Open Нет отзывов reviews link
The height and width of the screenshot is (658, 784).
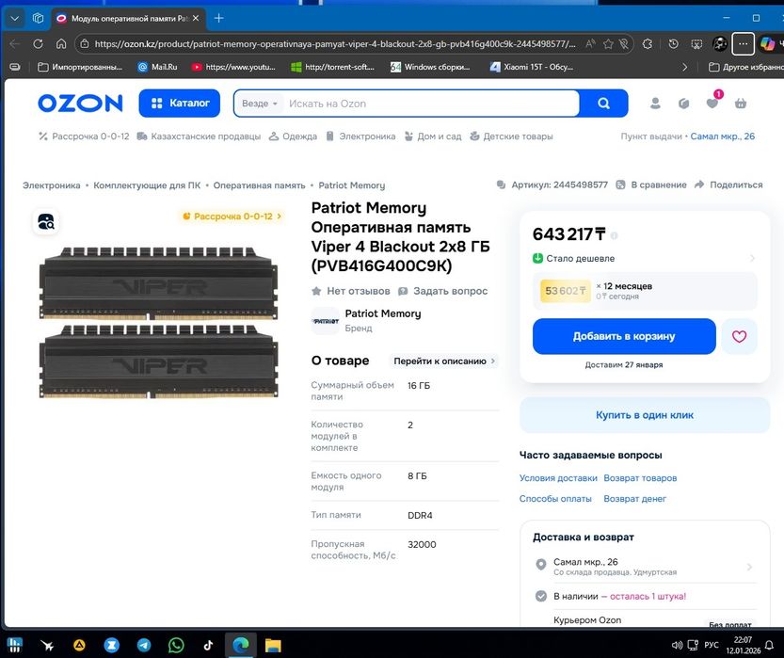click(350, 291)
